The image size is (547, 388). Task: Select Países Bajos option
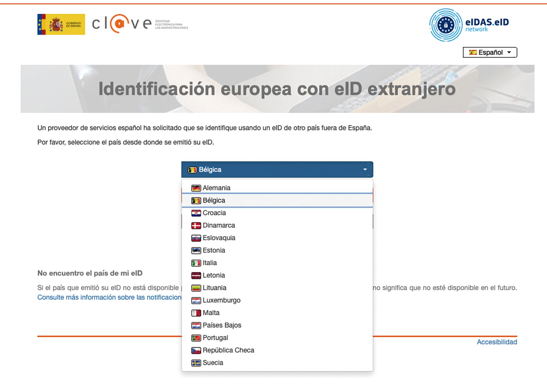pos(277,325)
